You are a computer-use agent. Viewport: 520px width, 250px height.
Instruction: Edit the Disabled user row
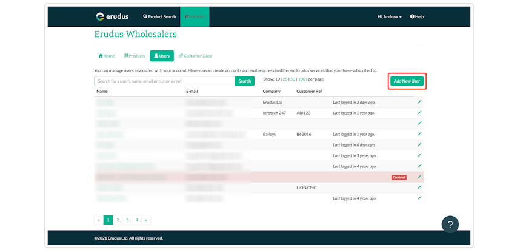419,177
